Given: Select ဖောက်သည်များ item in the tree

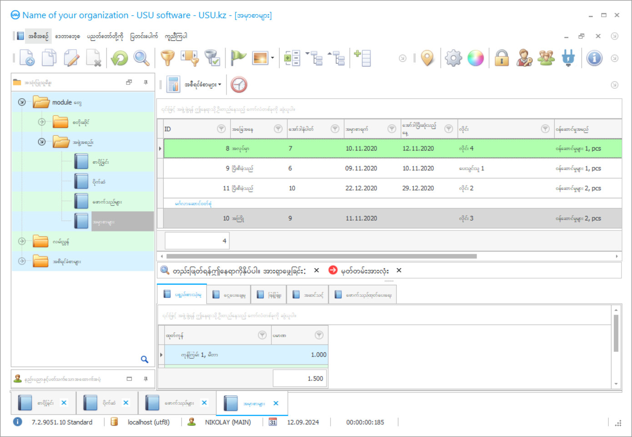Looking at the screenshot, I should (x=107, y=202).
